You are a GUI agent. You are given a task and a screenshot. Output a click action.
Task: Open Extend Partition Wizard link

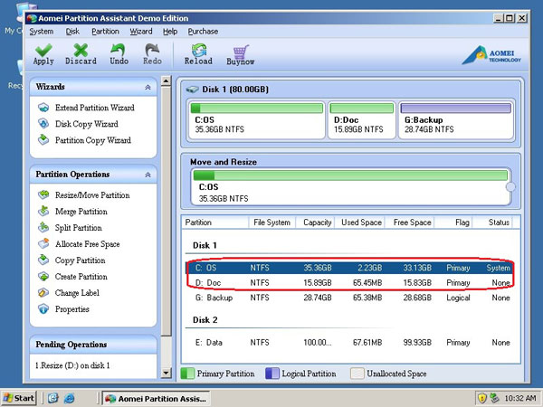pyautogui.click(x=95, y=108)
